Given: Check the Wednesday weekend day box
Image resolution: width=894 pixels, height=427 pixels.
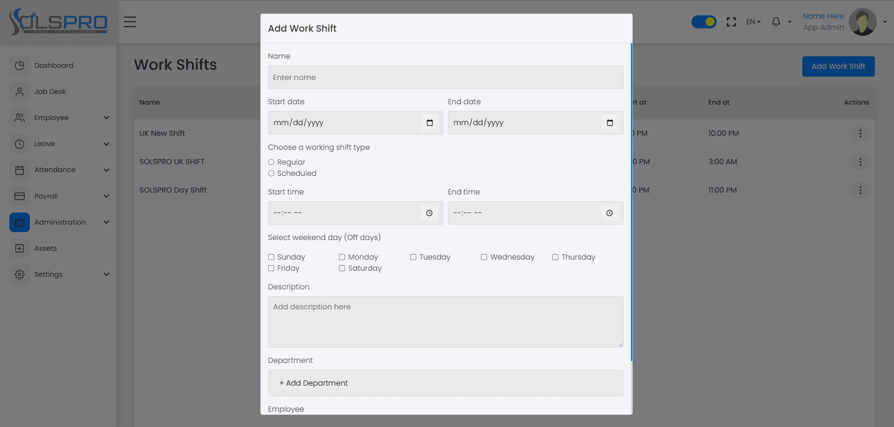Looking at the screenshot, I should pyautogui.click(x=484, y=257).
